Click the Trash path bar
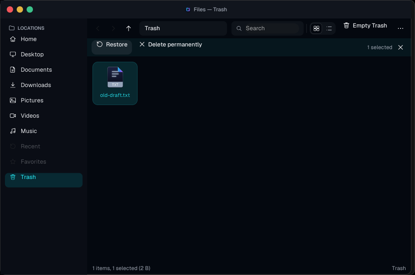Viewport: 415px width, 275px height. tap(183, 28)
